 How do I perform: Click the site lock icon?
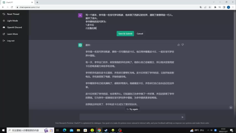17,7
